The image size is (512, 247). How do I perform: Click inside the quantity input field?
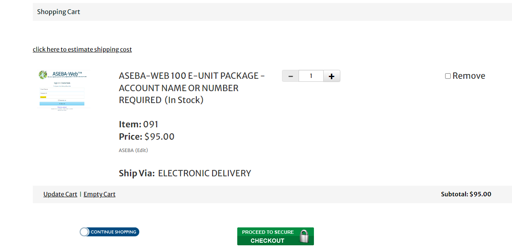pyautogui.click(x=311, y=76)
